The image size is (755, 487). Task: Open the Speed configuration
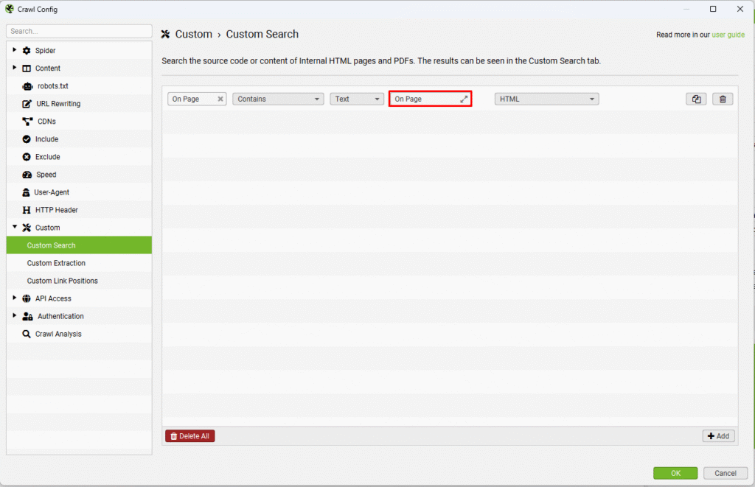[46, 175]
